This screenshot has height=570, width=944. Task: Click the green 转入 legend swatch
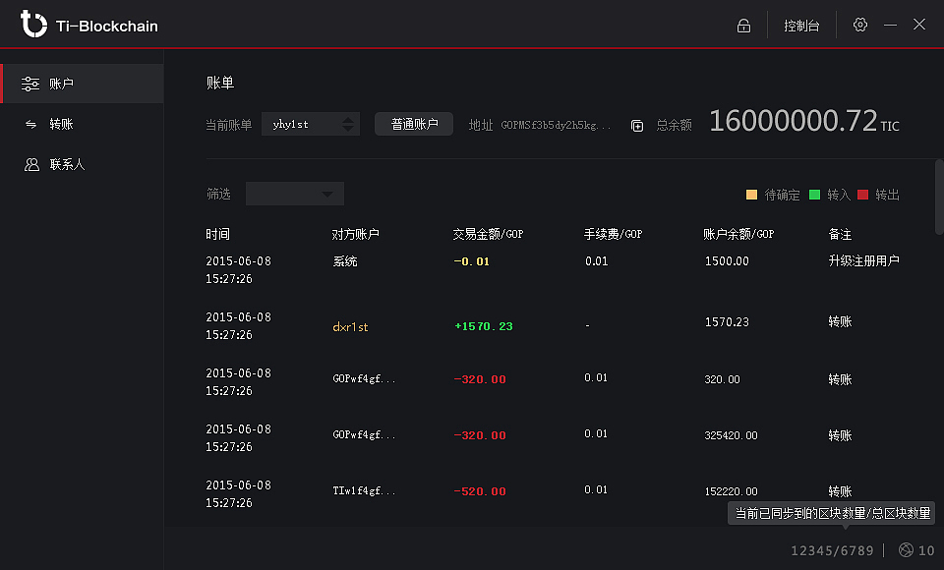814,195
